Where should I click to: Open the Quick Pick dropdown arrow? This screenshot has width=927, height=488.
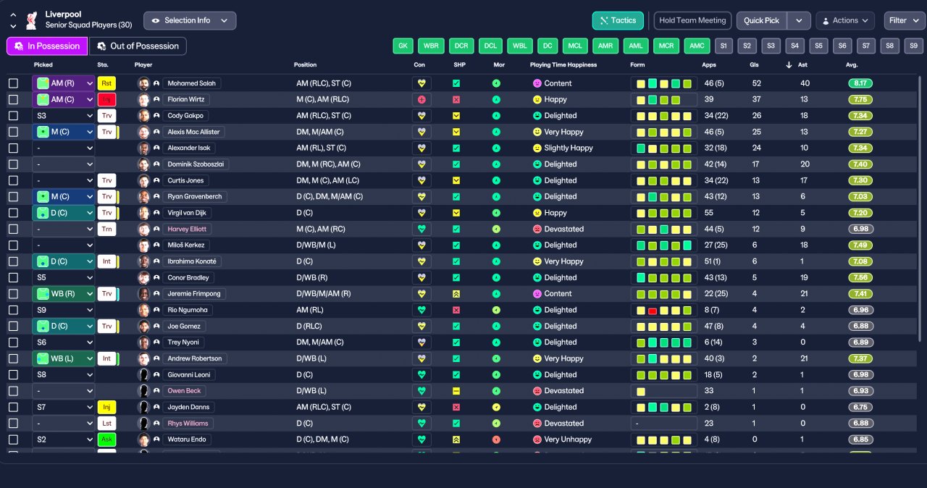click(x=799, y=20)
